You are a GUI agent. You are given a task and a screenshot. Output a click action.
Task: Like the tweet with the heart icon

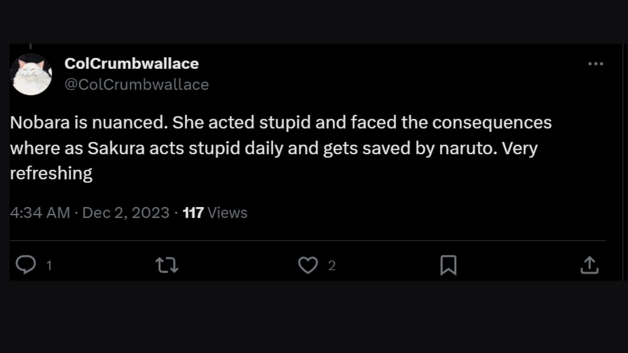[x=308, y=265]
